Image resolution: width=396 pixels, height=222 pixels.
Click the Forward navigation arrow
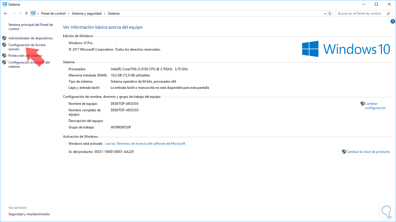13,13
